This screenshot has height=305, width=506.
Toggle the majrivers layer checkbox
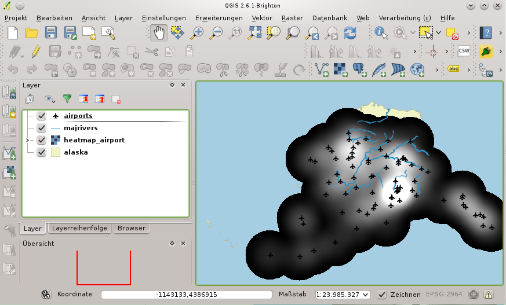pyautogui.click(x=41, y=128)
